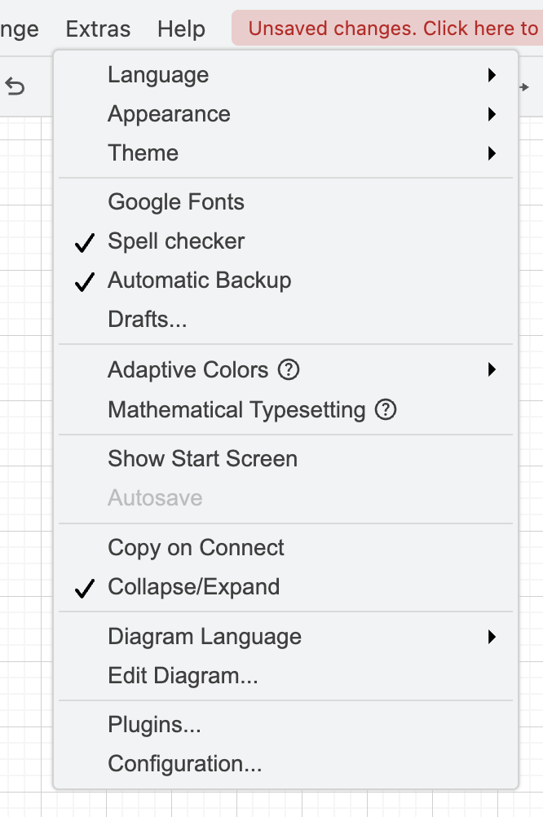543x817 pixels.
Task: Uncheck Collapse/Expand
Action: coord(193,586)
